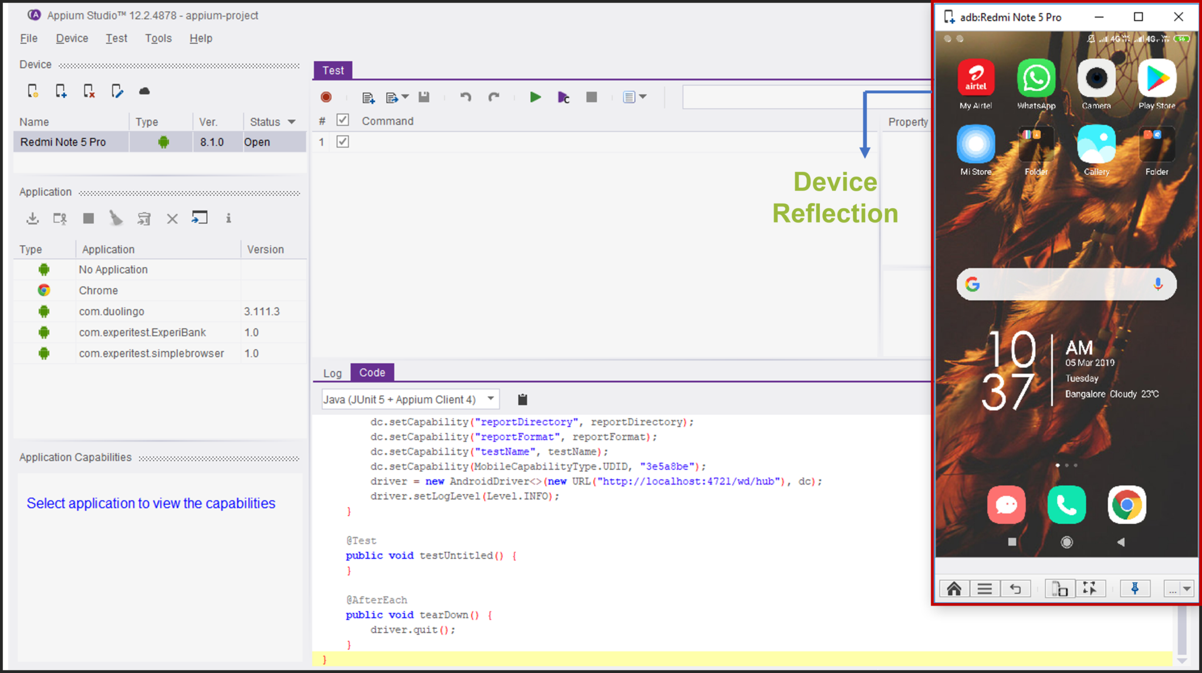Toggle the column header checkbox in test

(343, 121)
